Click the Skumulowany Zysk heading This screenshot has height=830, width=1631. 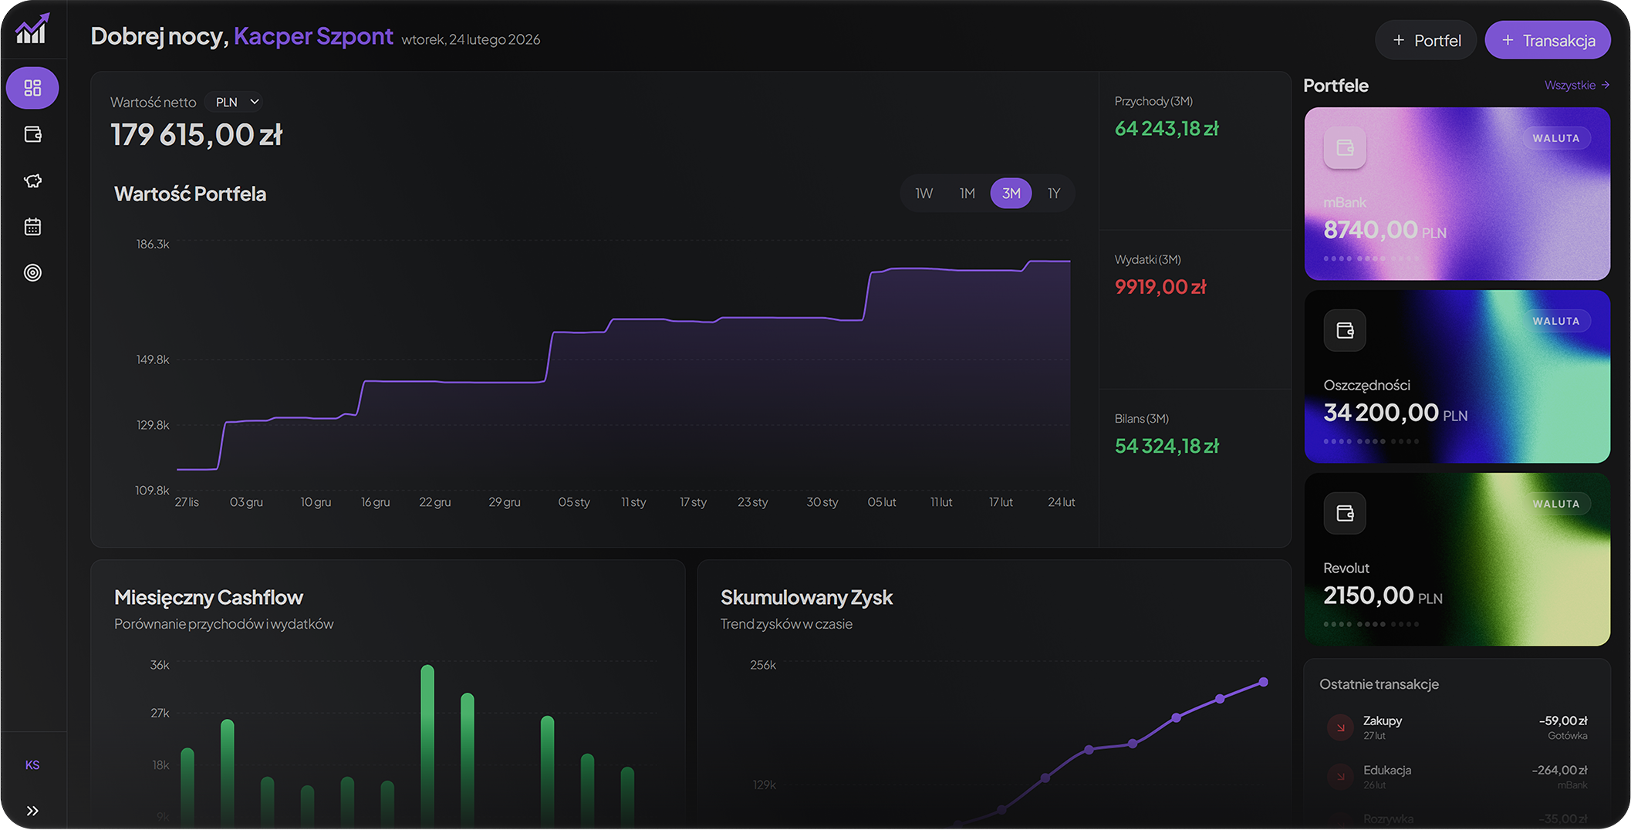coord(806,598)
